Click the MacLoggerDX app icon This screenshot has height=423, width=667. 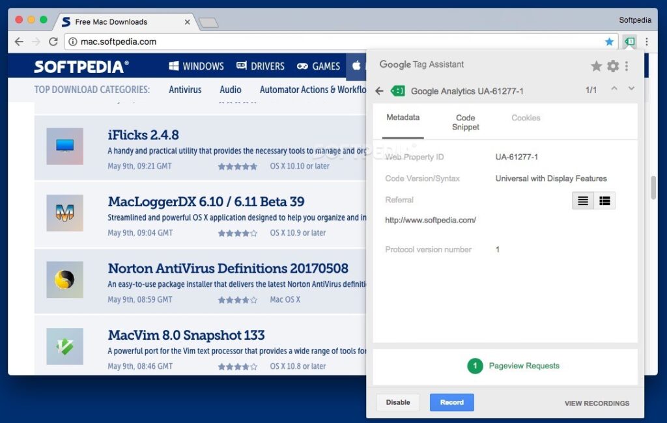pos(64,213)
